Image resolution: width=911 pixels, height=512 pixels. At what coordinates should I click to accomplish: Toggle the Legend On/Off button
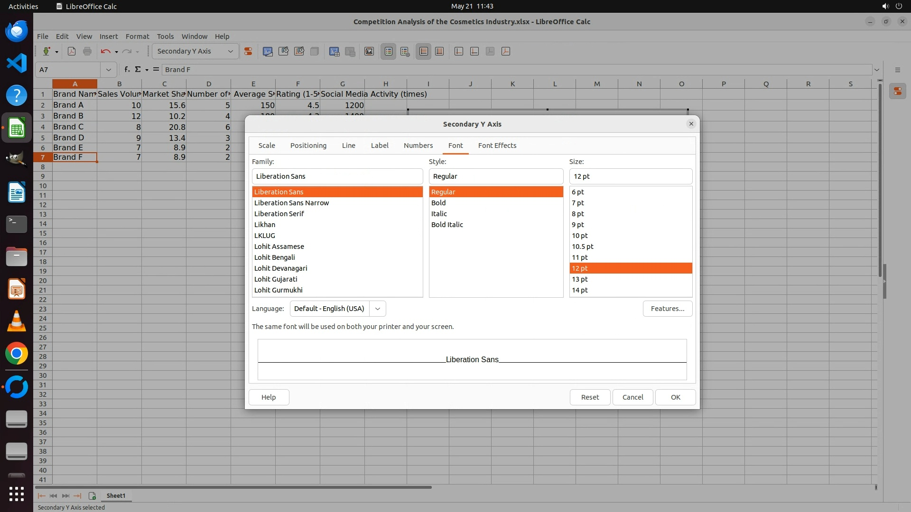(388, 51)
